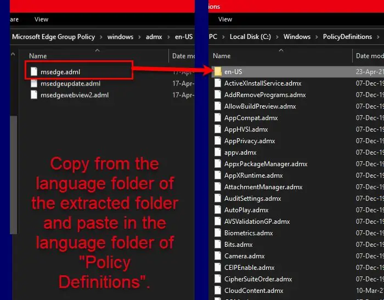This screenshot has height=300, width=384.
Task: Click scroll-up arrow of left navigation pane
Action: pos(13,54)
